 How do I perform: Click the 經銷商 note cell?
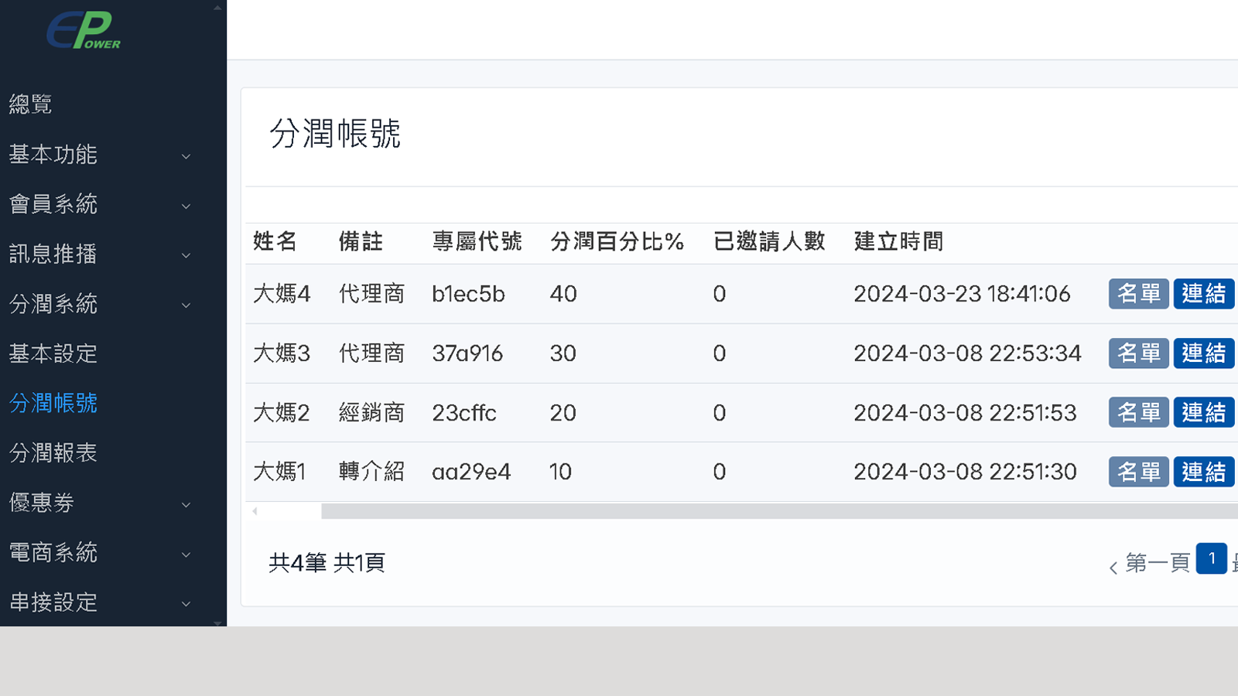coord(371,413)
